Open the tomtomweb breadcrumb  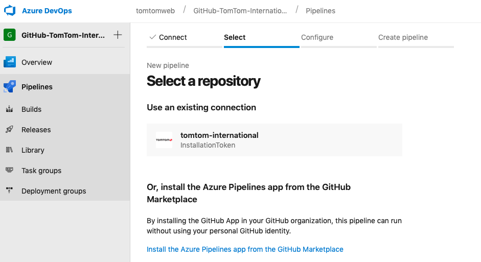tap(155, 11)
